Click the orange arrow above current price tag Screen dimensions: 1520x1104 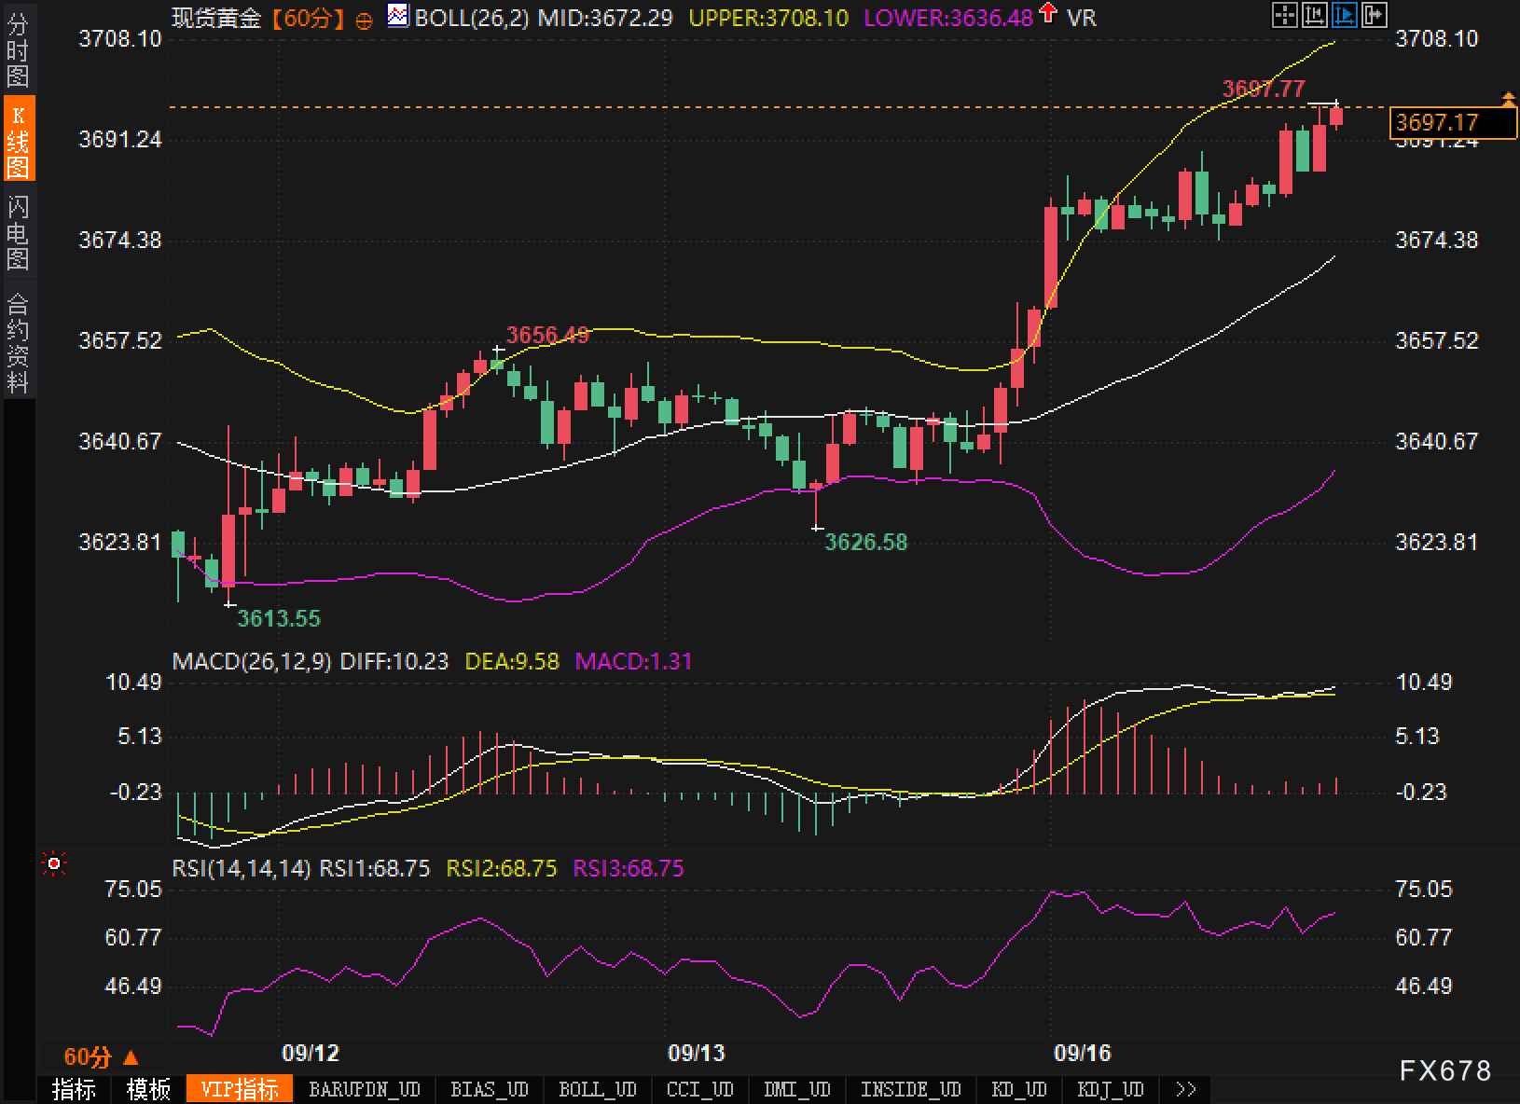[1508, 98]
